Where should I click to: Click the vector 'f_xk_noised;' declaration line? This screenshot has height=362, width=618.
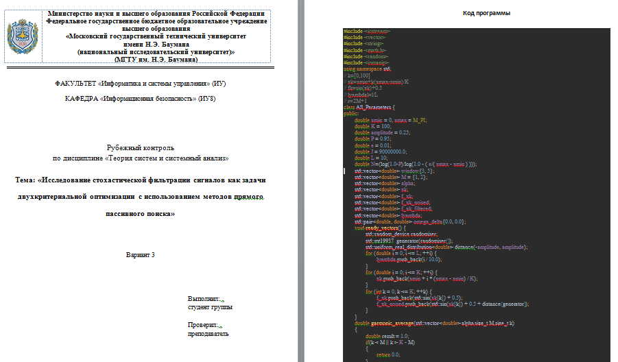coord(392,202)
